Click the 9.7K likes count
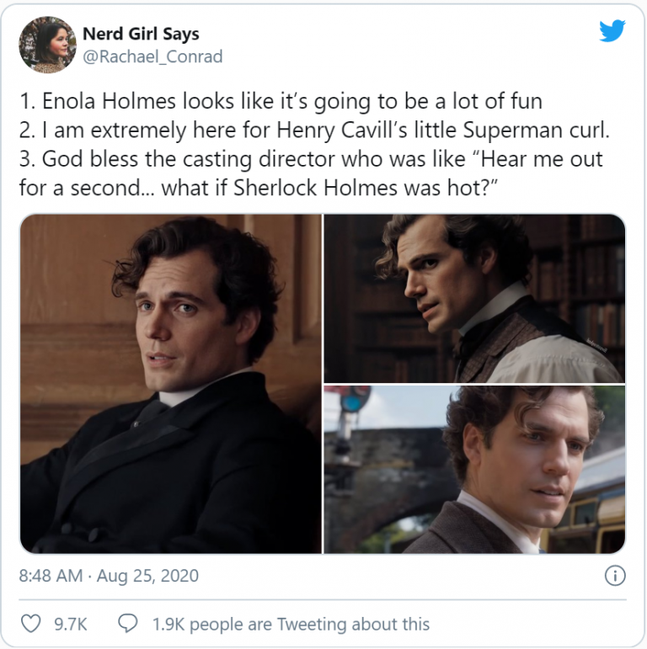 [70, 624]
